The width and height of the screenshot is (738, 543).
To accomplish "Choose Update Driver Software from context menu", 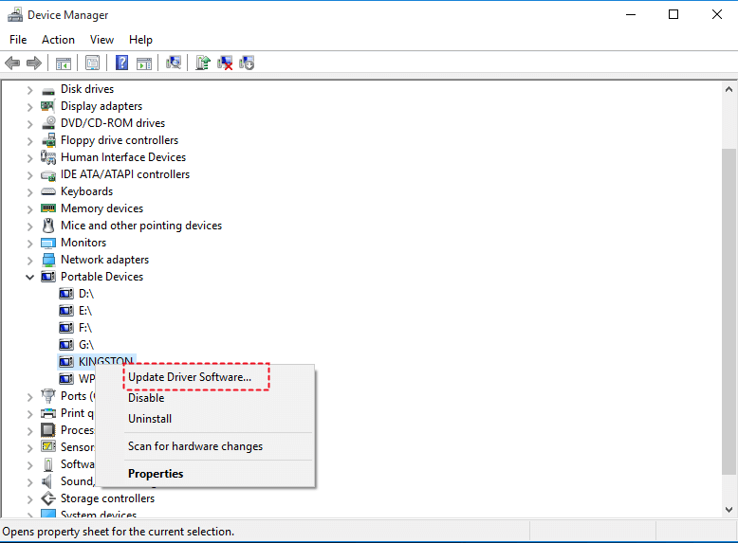I will coord(190,377).
